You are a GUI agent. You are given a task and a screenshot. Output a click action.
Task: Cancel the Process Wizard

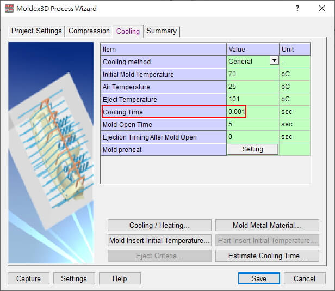(305, 278)
